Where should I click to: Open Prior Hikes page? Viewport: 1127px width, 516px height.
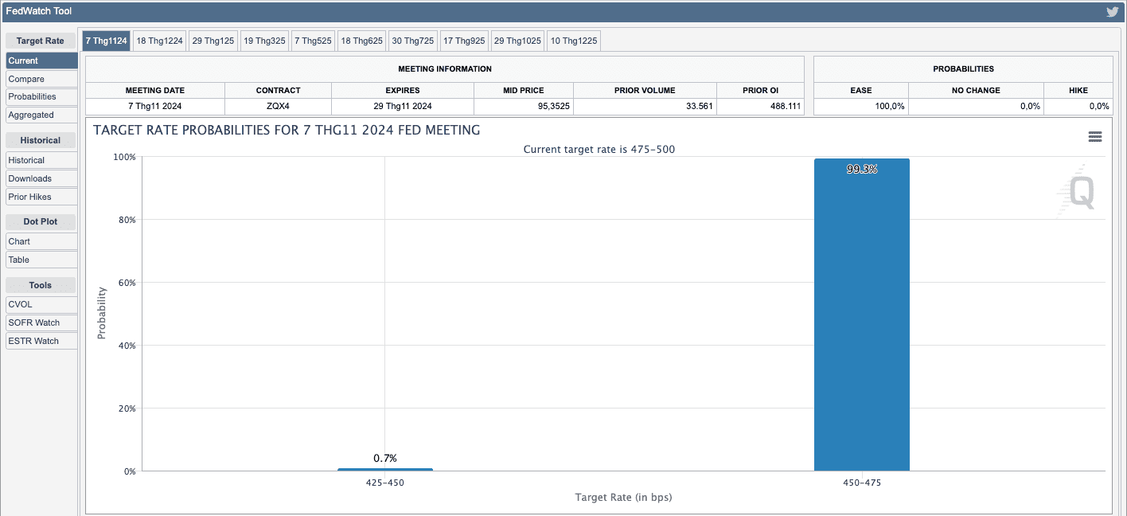(x=41, y=197)
